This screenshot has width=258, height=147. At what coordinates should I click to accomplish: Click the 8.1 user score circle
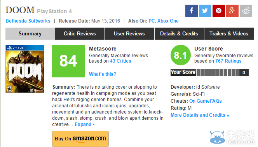[x=181, y=55]
